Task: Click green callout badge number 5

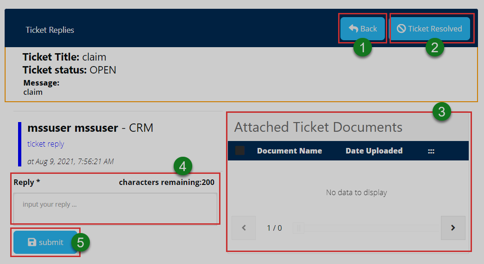Action: (x=80, y=243)
